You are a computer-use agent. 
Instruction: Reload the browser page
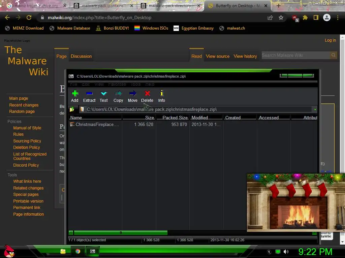pyautogui.click(x=29, y=17)
